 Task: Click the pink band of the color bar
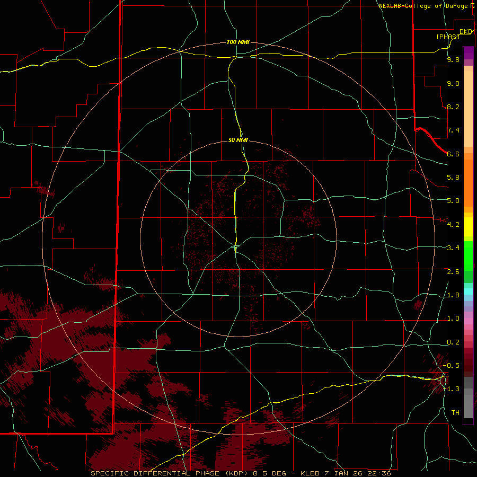pos(468,321)
